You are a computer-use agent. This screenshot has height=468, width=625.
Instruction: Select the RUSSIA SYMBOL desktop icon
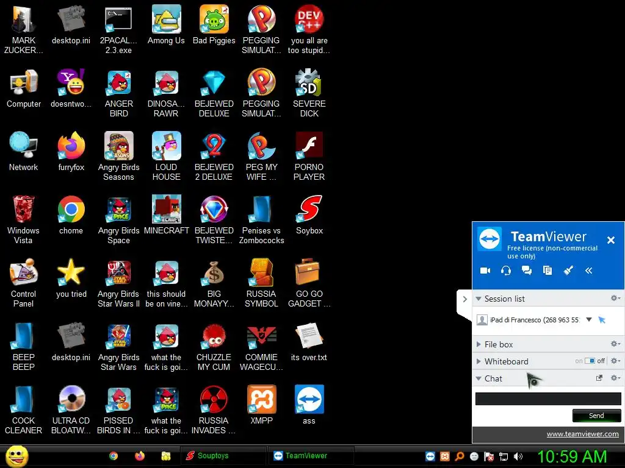point(261,283)
